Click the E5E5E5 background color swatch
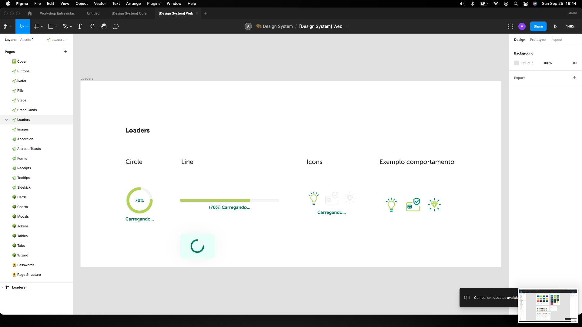 point(517,63)
